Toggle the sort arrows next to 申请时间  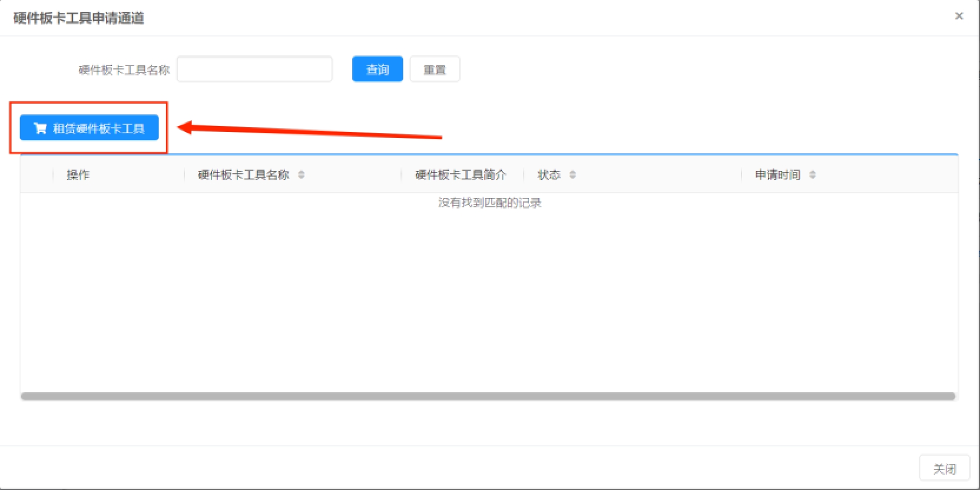click(813, 175)
